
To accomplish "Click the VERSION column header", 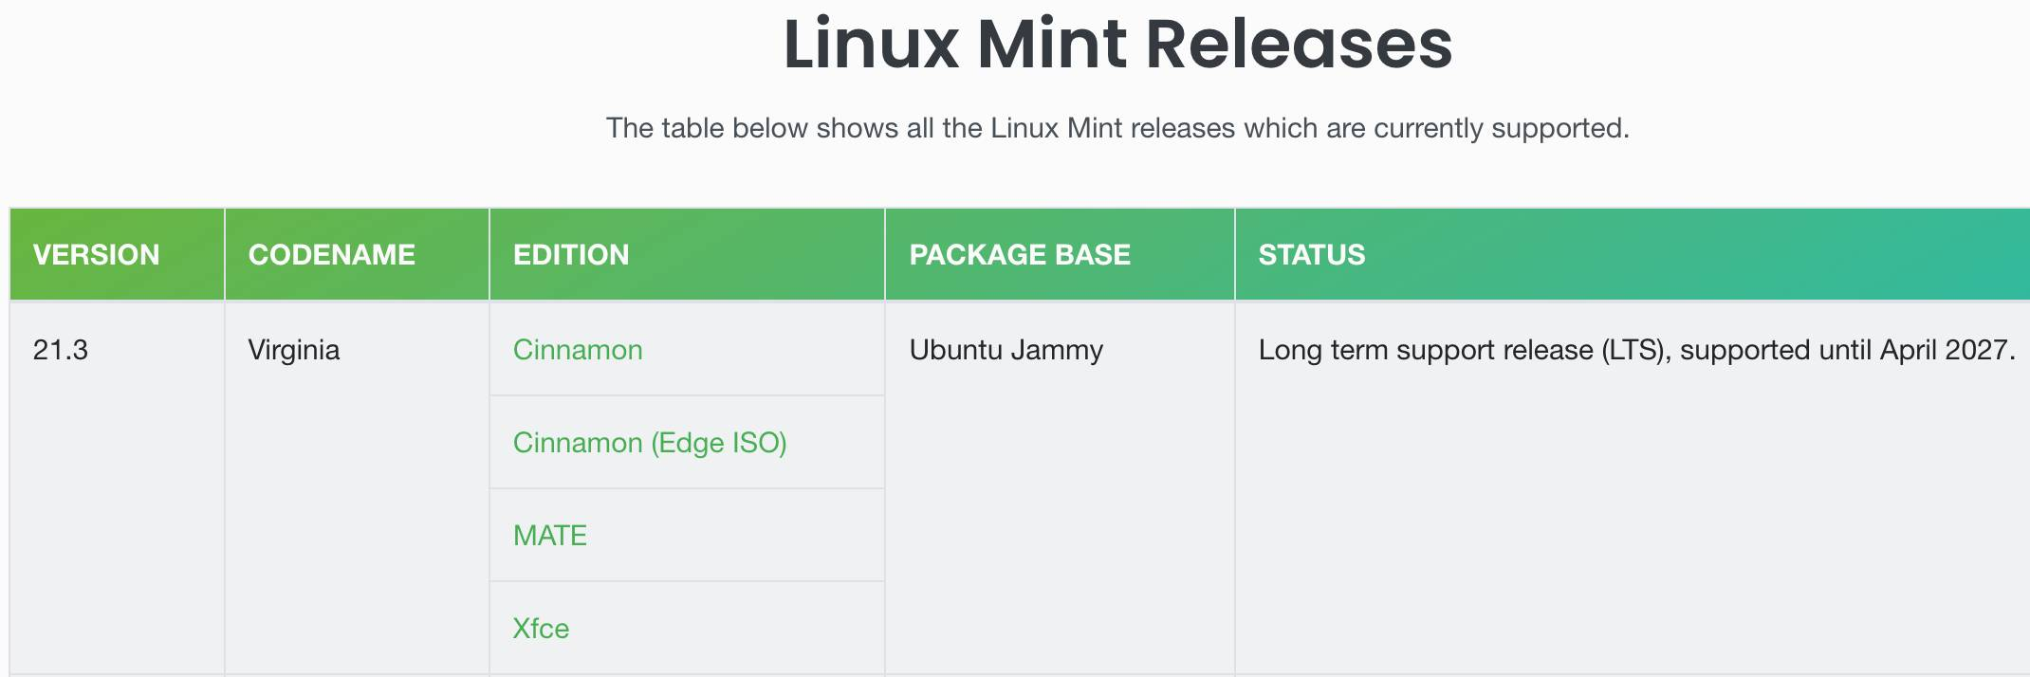I will pyautogui.click(x=118, y=254).
